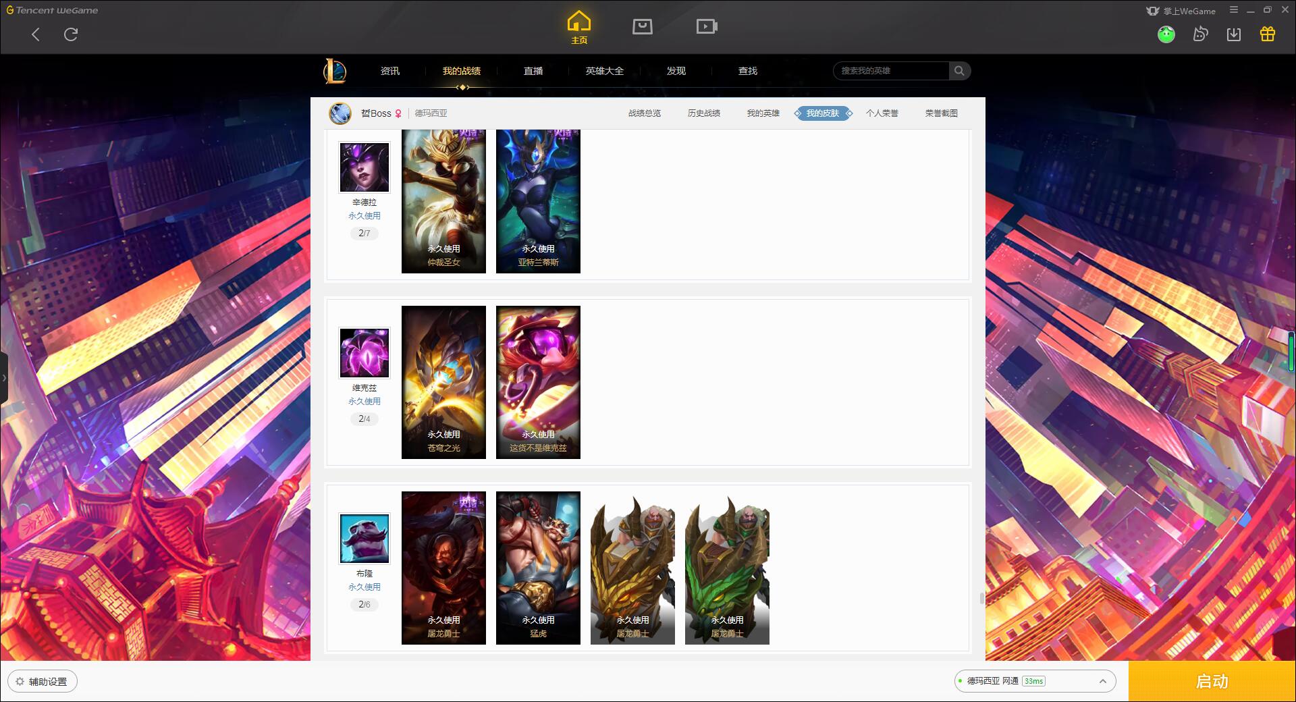Open the 英雄大全 heroes tab

pyautogui.click(x=605, y=71)
